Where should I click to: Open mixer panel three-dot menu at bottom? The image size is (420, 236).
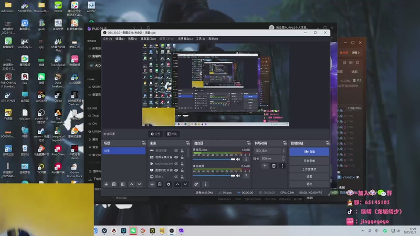pyautogui.click(x=205, y=184)
